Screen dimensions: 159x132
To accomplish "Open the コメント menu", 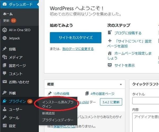I will coord(19,74).
